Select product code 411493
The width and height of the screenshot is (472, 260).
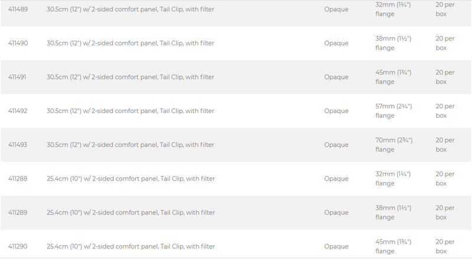[x=18, y=145]
